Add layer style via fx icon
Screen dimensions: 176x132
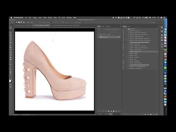(x=106, y=111)
